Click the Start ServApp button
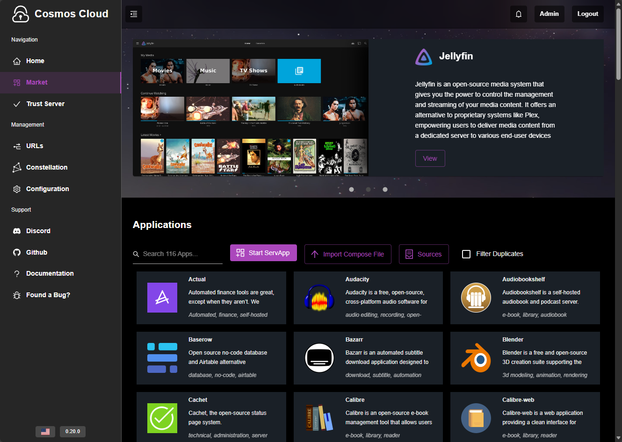The image size is (622, 442). 263,253
